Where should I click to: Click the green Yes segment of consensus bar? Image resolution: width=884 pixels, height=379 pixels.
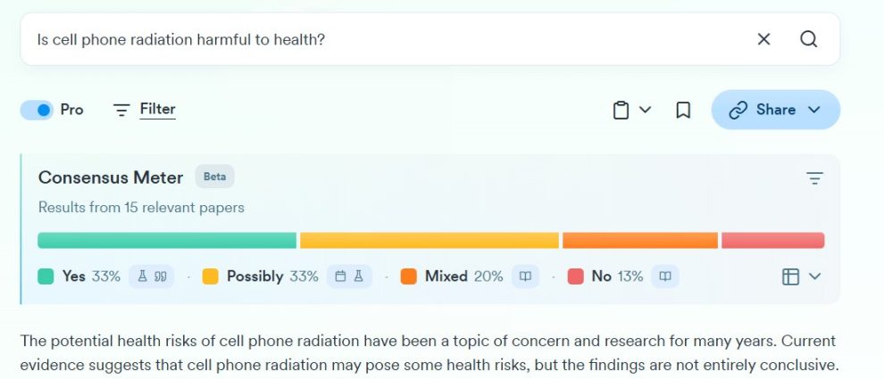pyautogui.click(x=167, y=241)
